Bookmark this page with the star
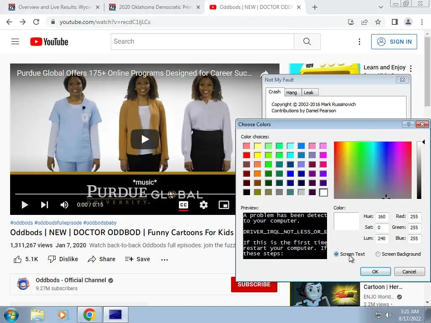The height and width of the screenshot is (323, 431). [378, 22]
